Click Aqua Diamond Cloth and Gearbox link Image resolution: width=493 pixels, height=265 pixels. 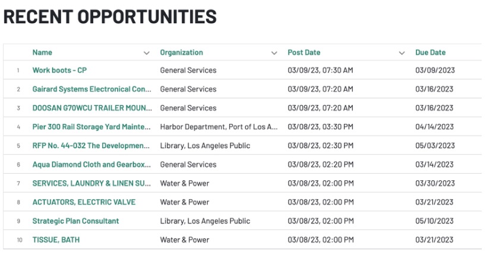[x=91, y=164]
